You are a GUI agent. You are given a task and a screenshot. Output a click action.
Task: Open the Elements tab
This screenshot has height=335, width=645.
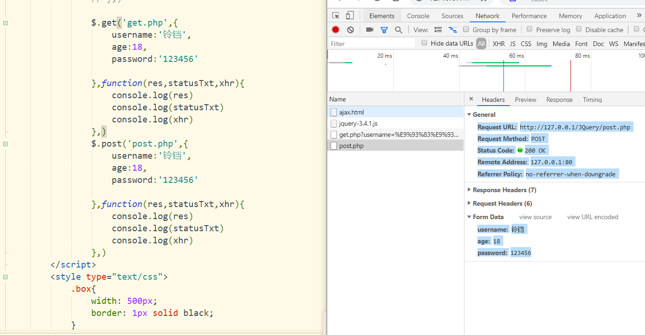382,16
